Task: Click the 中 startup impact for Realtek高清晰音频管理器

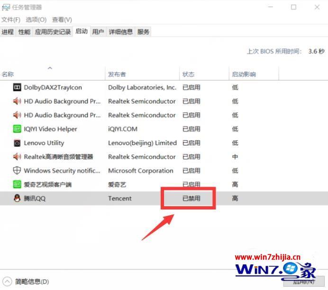Action: [235, 157]
